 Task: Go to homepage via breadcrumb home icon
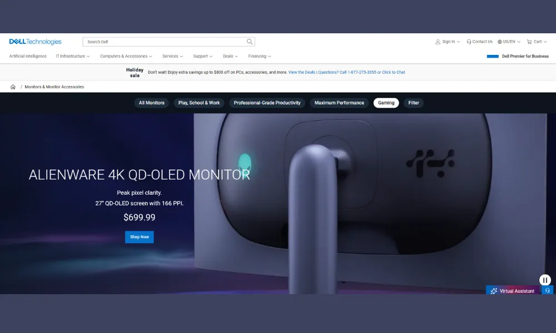point(13,87)
